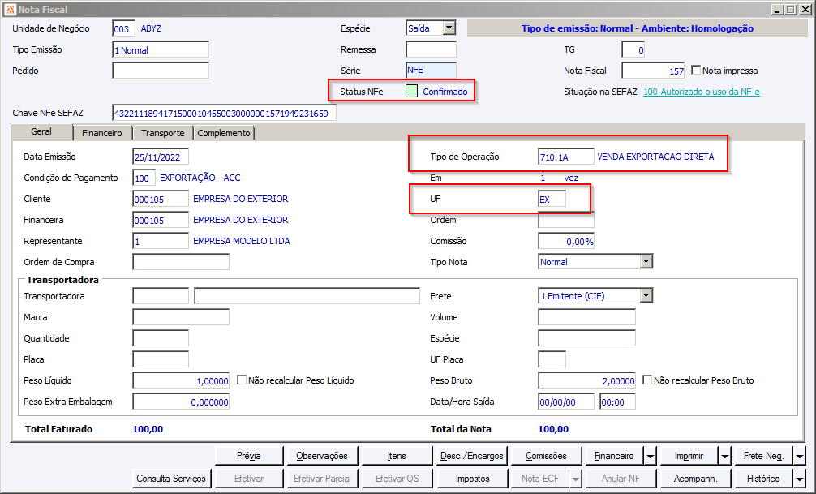The width and height of the screenshot is (816, 494).
Task: Open the Espécie Saída dropdown
Action: (449, 28)
